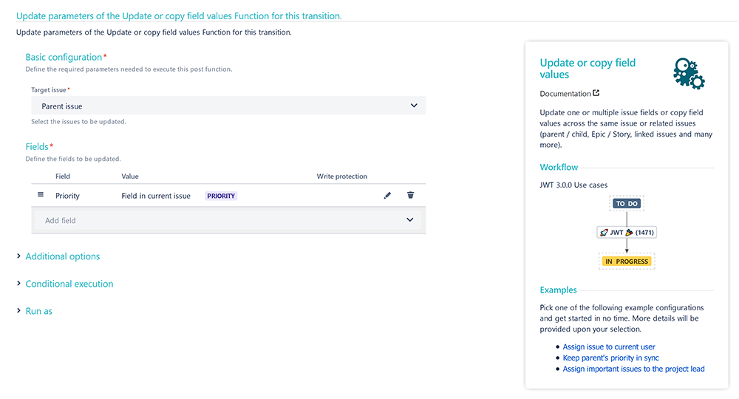Click the PRIORITY field code tag
The width and height of the screenshot is (739, 399).
click(x=221, y=196)
